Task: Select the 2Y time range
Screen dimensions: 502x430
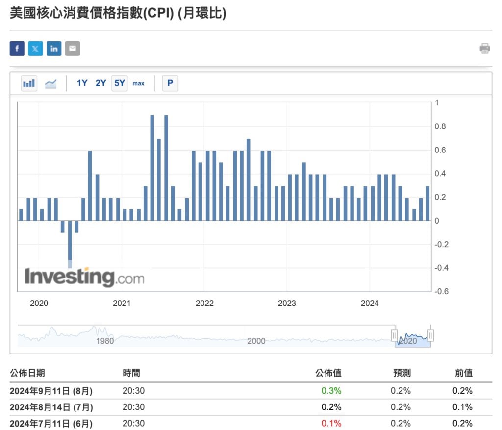Action: 100,83
